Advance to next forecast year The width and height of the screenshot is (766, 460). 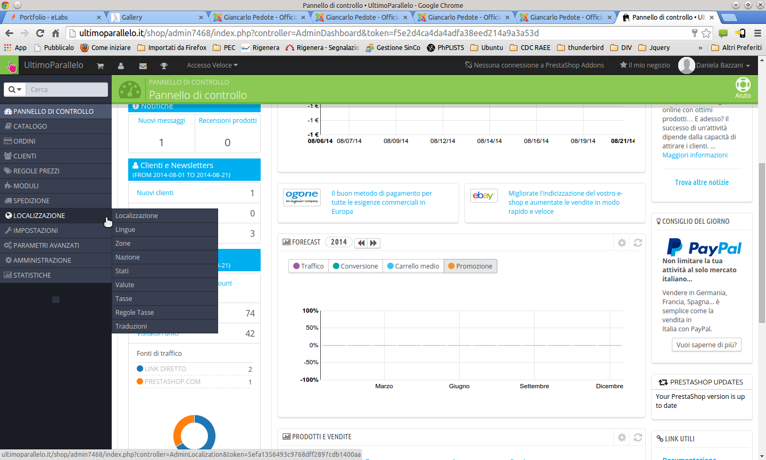pos(373,242)
